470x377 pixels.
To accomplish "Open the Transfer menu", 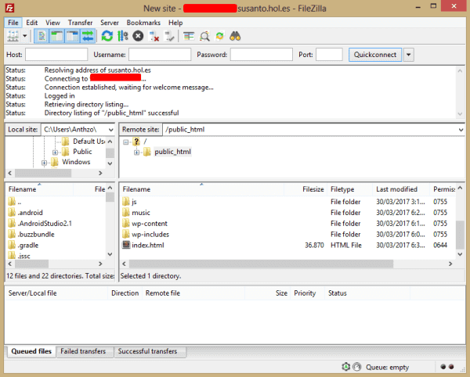I will (80, 23).
